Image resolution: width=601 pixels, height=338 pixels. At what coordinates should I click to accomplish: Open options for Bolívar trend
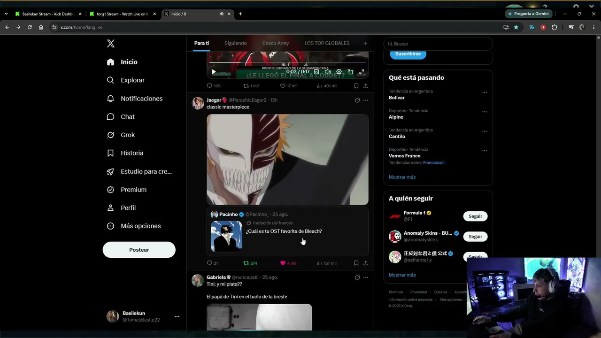485,92
